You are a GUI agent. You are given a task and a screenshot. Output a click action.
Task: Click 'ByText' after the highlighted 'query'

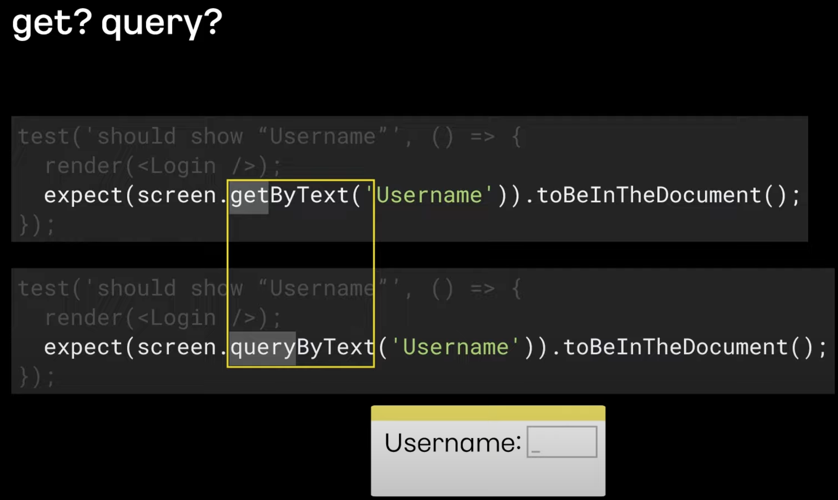click(336, 347)
